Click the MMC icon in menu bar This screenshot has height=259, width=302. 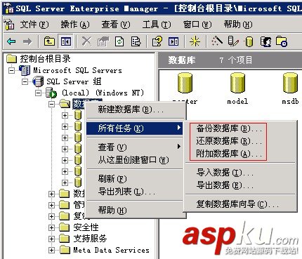point(9,25)
